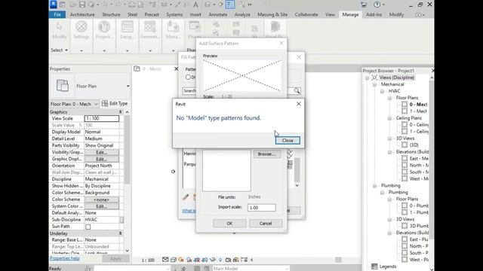Click the pencil edit icon in the Fill Patterns dialog
The image size is (483, 271).
click(186, 197)
